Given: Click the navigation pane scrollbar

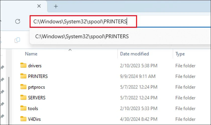Looking at the screenshot, I should 9,100.
